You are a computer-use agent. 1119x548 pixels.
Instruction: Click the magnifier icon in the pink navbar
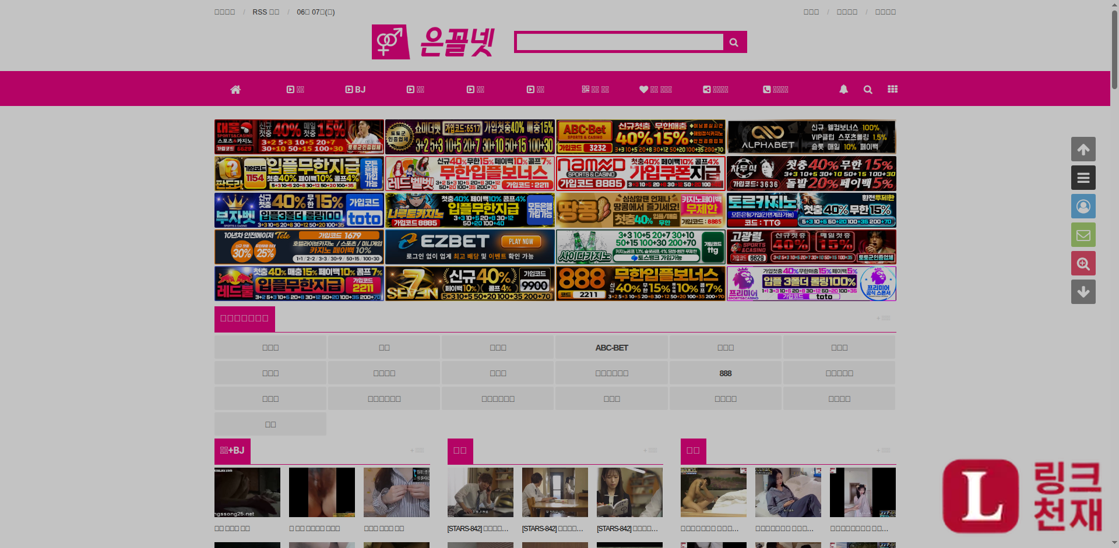[868, 89]
